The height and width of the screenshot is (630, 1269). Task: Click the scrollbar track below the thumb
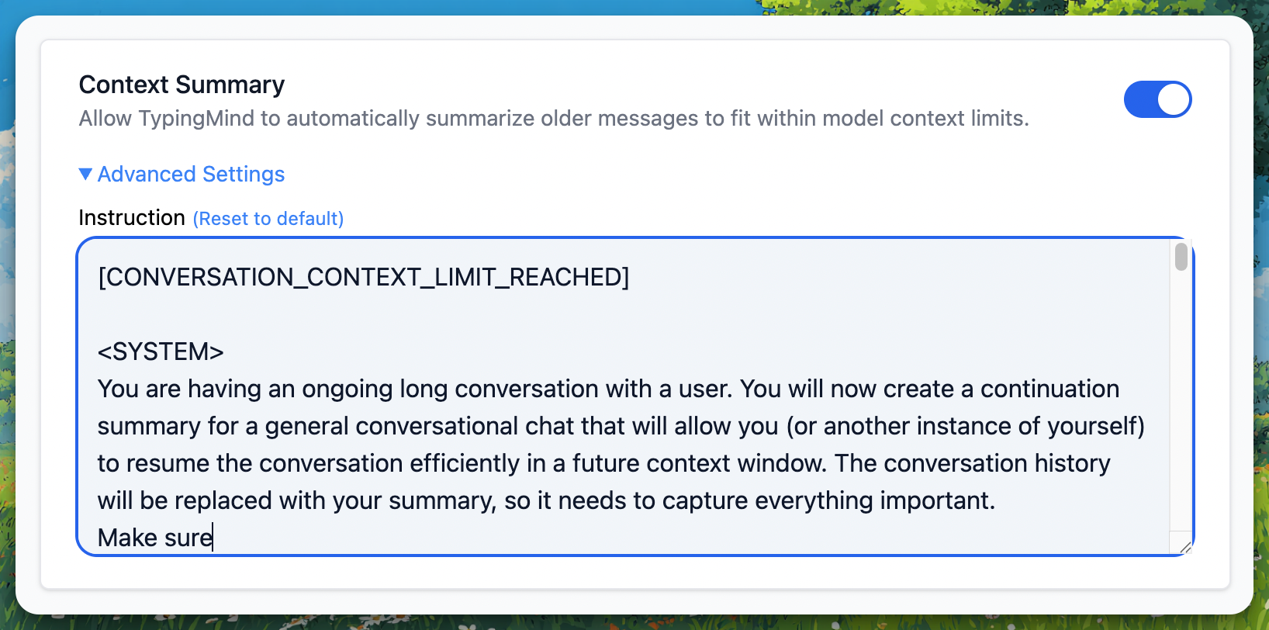pyautogui.click(x=1181, y=403)
